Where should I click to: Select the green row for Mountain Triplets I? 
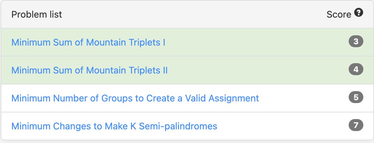click(x=187, y=42)
